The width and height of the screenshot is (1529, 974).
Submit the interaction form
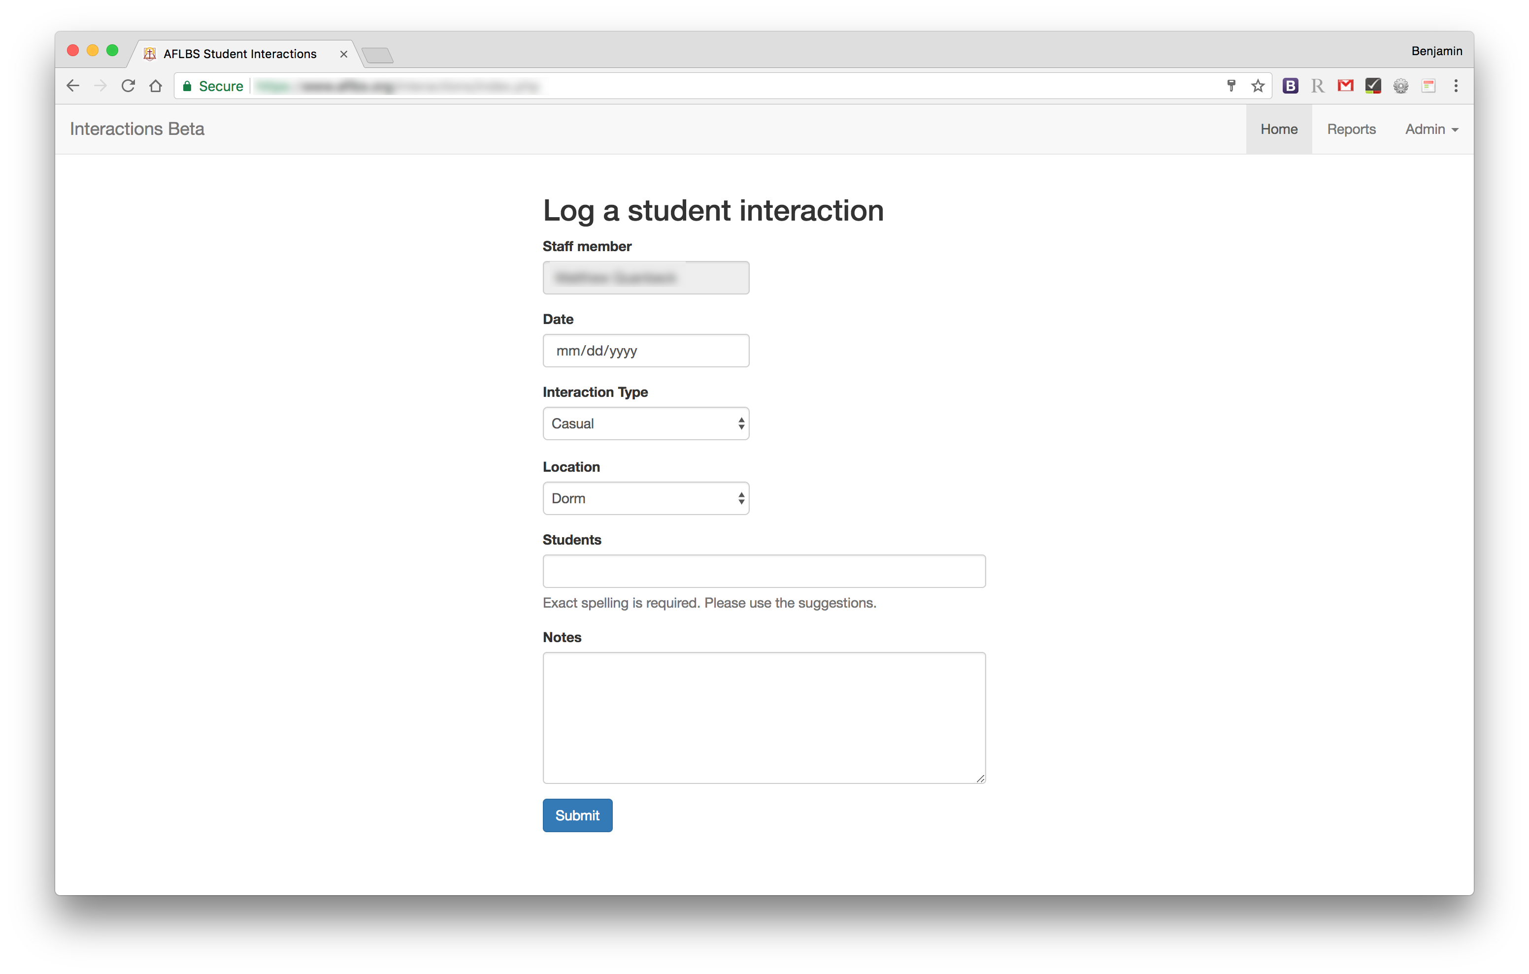pyautogui.click(x=577, y=815)
